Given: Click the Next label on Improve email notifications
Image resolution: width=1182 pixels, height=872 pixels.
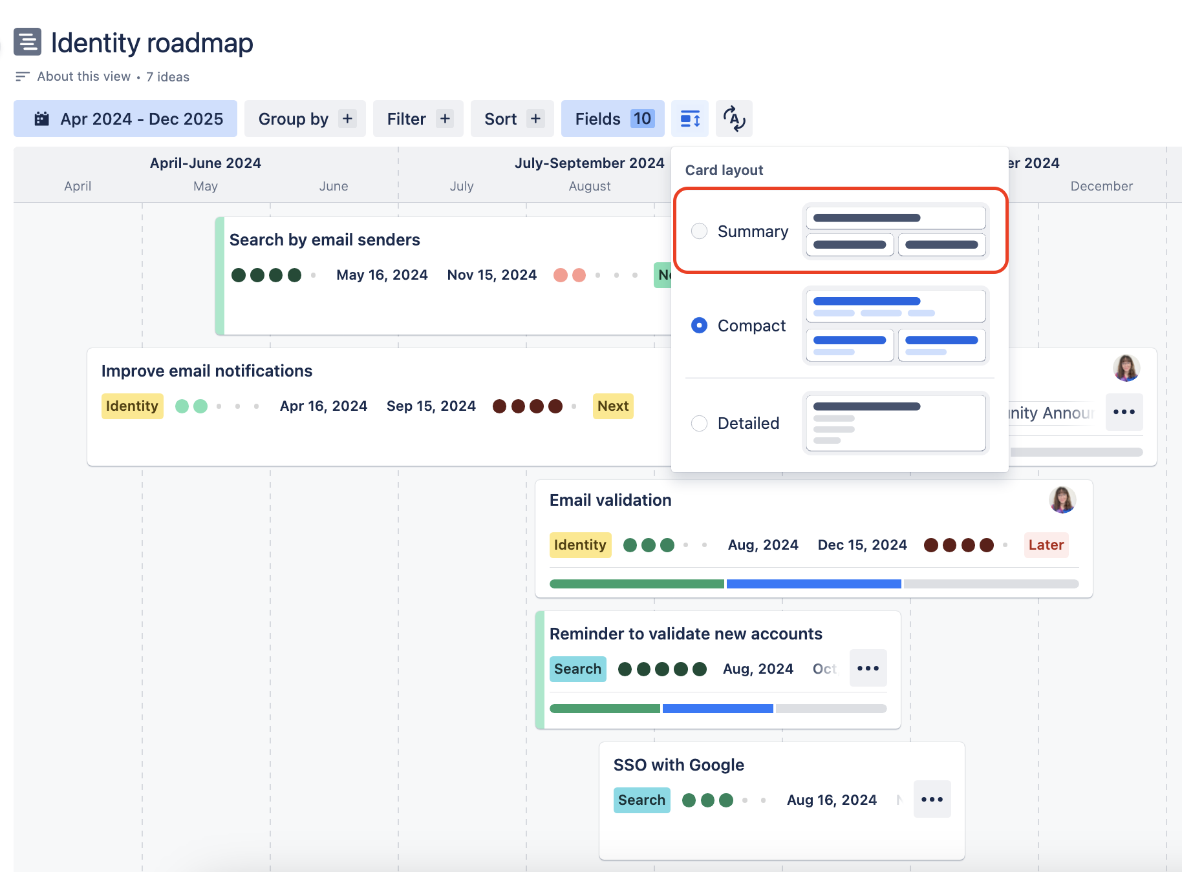Looking at the screenshot, I should point(613,406).
